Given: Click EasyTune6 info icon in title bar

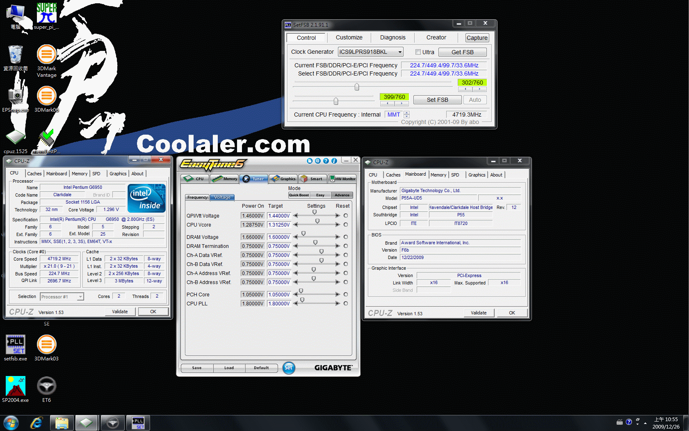Looking at the screenshot, I should (x=334, y=161).
